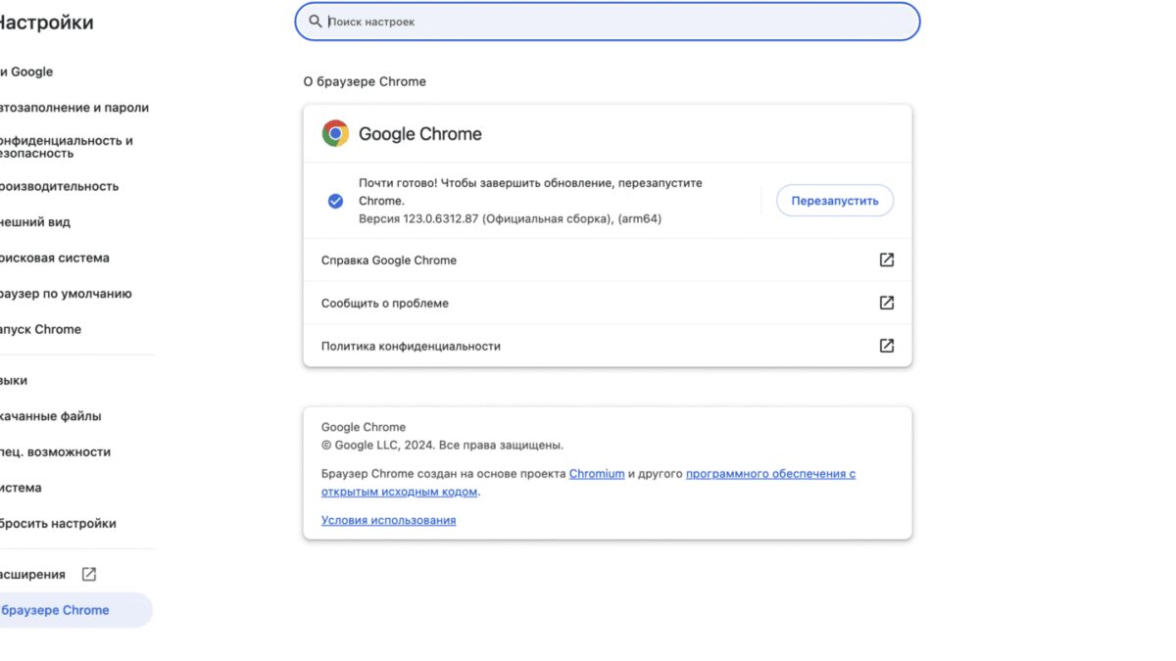Open Конфиденциальность и безопасность section
Image resolution: width=1176 pixels, height=661 pixels.
click(59, 146)
